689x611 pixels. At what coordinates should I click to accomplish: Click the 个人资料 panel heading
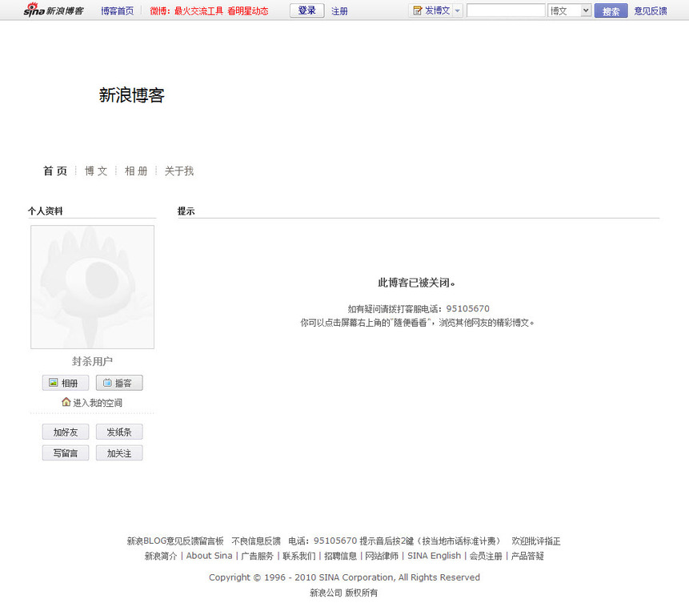tap(46, 211)
